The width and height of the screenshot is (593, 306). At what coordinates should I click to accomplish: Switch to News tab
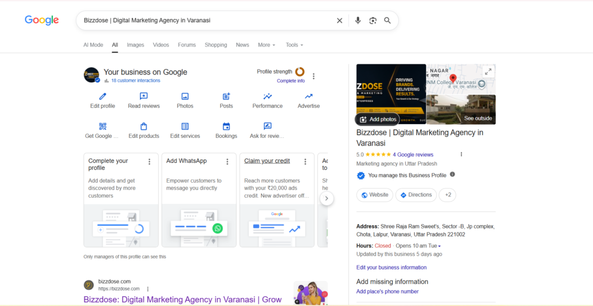[x=243, y=45]
